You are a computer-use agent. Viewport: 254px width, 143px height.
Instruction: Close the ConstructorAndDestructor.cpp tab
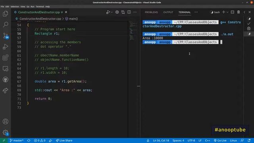[x=66, y=12]
